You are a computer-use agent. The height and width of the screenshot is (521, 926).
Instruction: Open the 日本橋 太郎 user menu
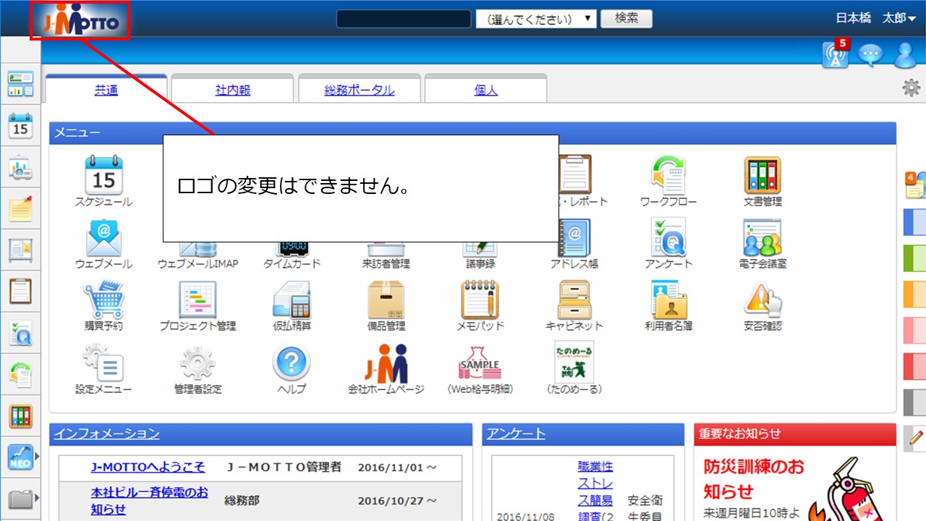[880, 19]
